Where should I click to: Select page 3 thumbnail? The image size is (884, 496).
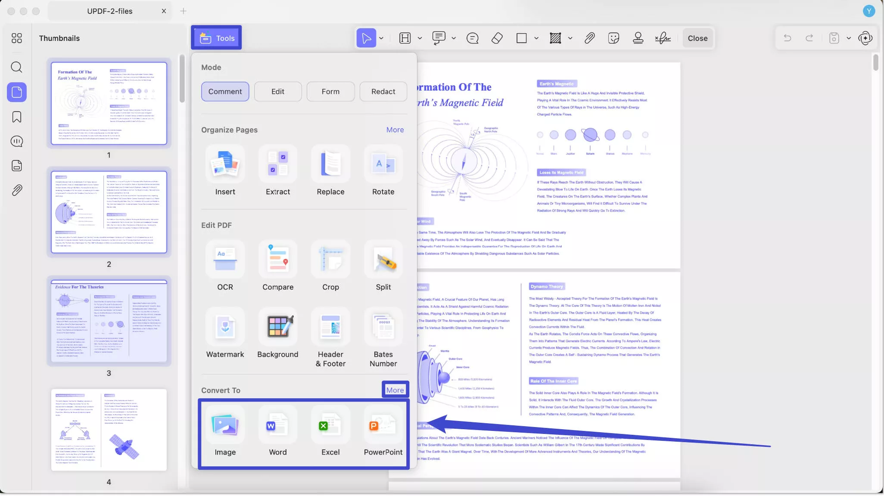pos(109,321)
